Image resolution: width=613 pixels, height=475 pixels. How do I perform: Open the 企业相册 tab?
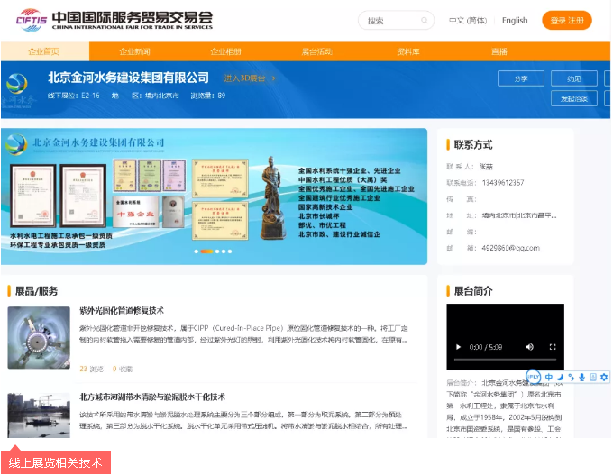[225, 51]
